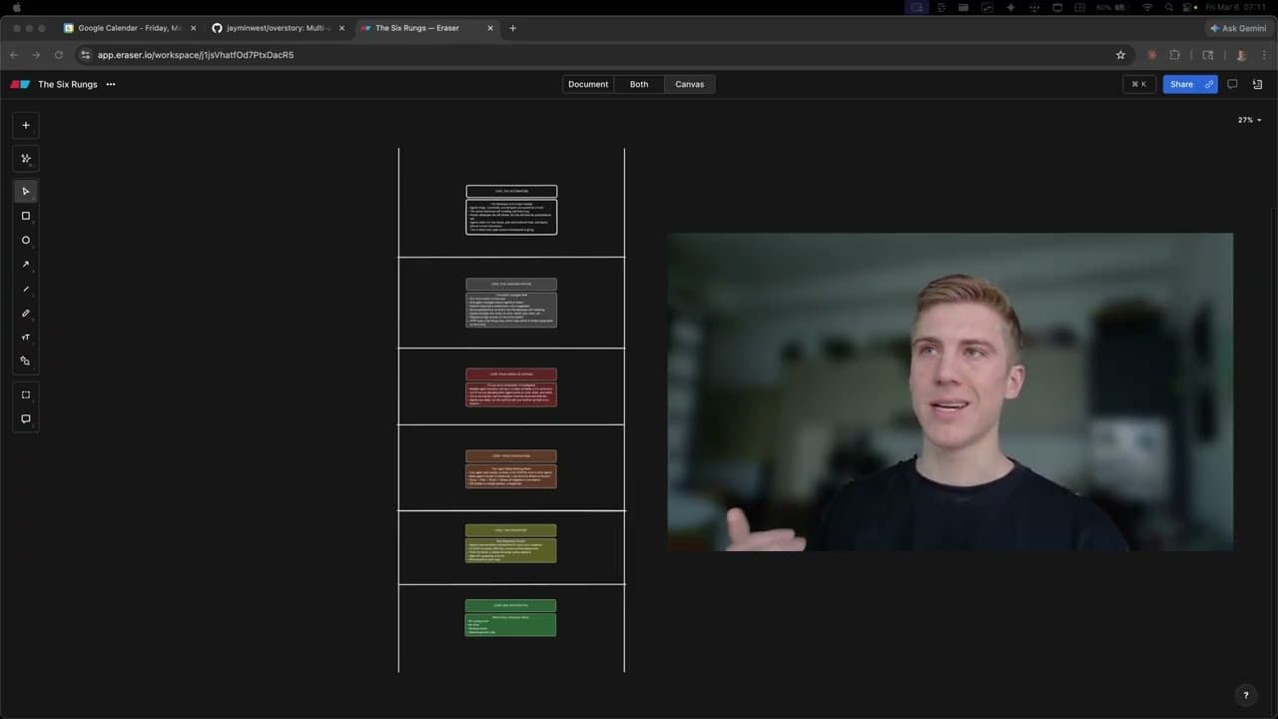Image resolution: width=1278 pixels, height=719 pixels.
Task: Expand the plus insert menu in toolbar
Action: [26, 126]
